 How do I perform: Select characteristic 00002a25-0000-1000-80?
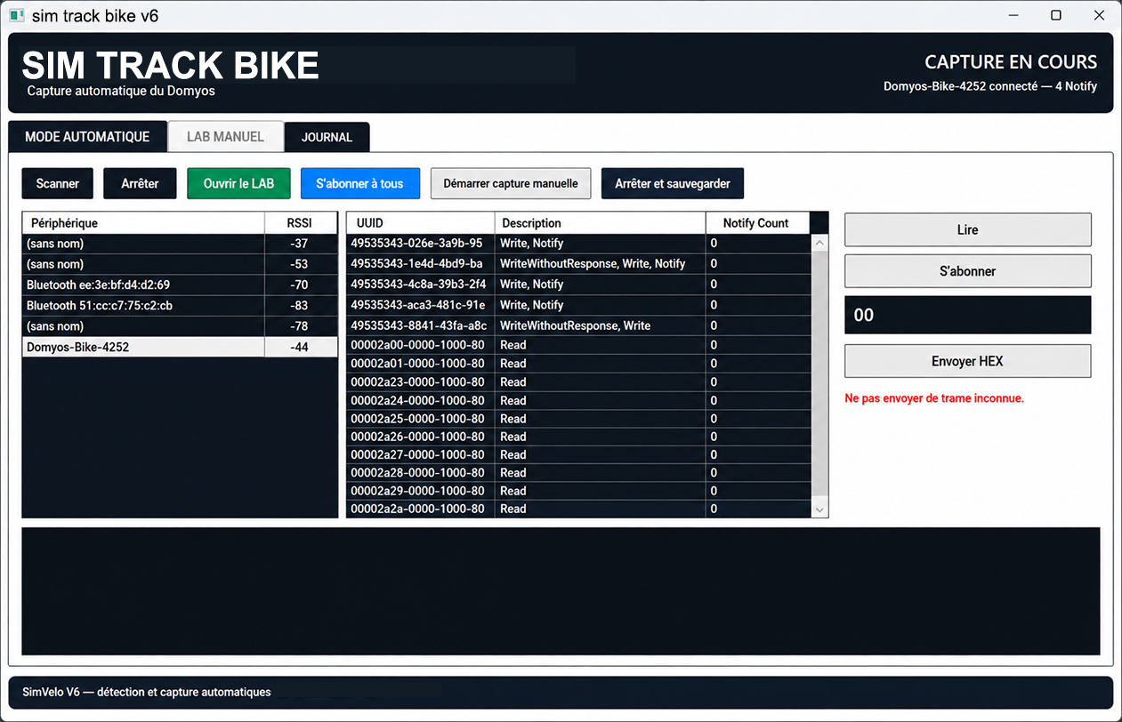(x=578, y=418)
